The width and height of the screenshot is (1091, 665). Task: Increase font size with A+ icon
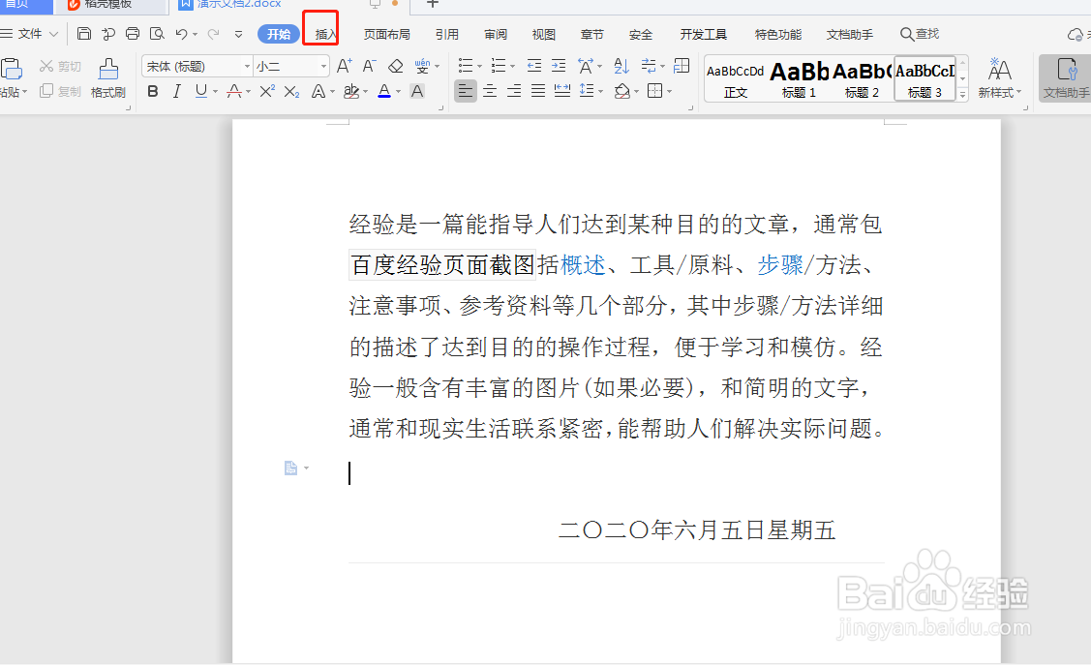pos(345,66)
